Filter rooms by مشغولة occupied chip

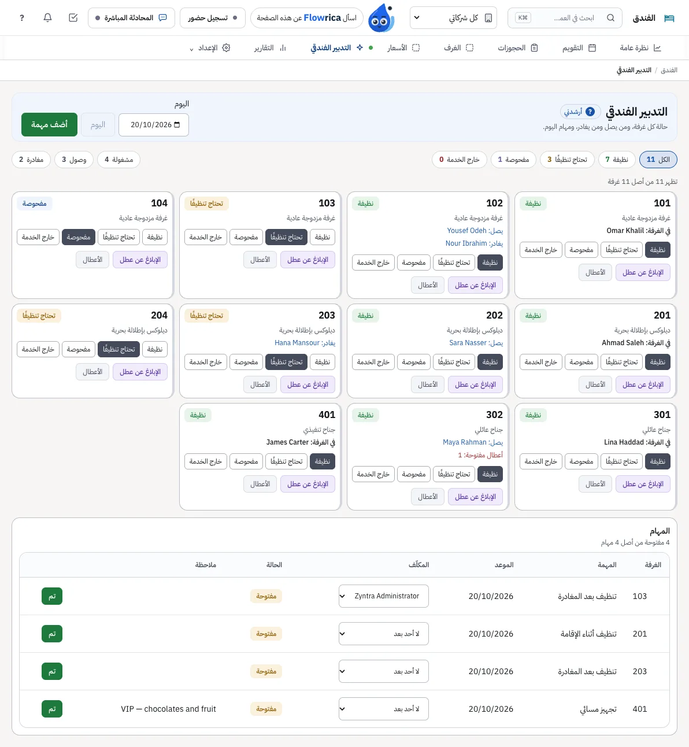tap(119, 160)
